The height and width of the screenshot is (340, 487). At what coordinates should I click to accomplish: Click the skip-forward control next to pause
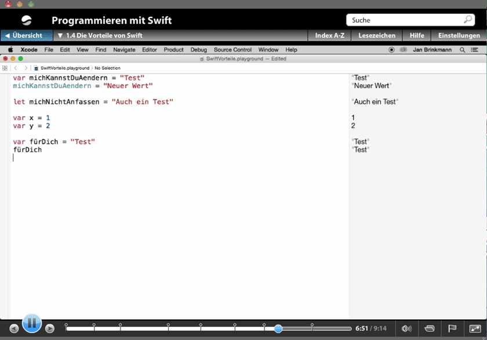coord(50,329)
